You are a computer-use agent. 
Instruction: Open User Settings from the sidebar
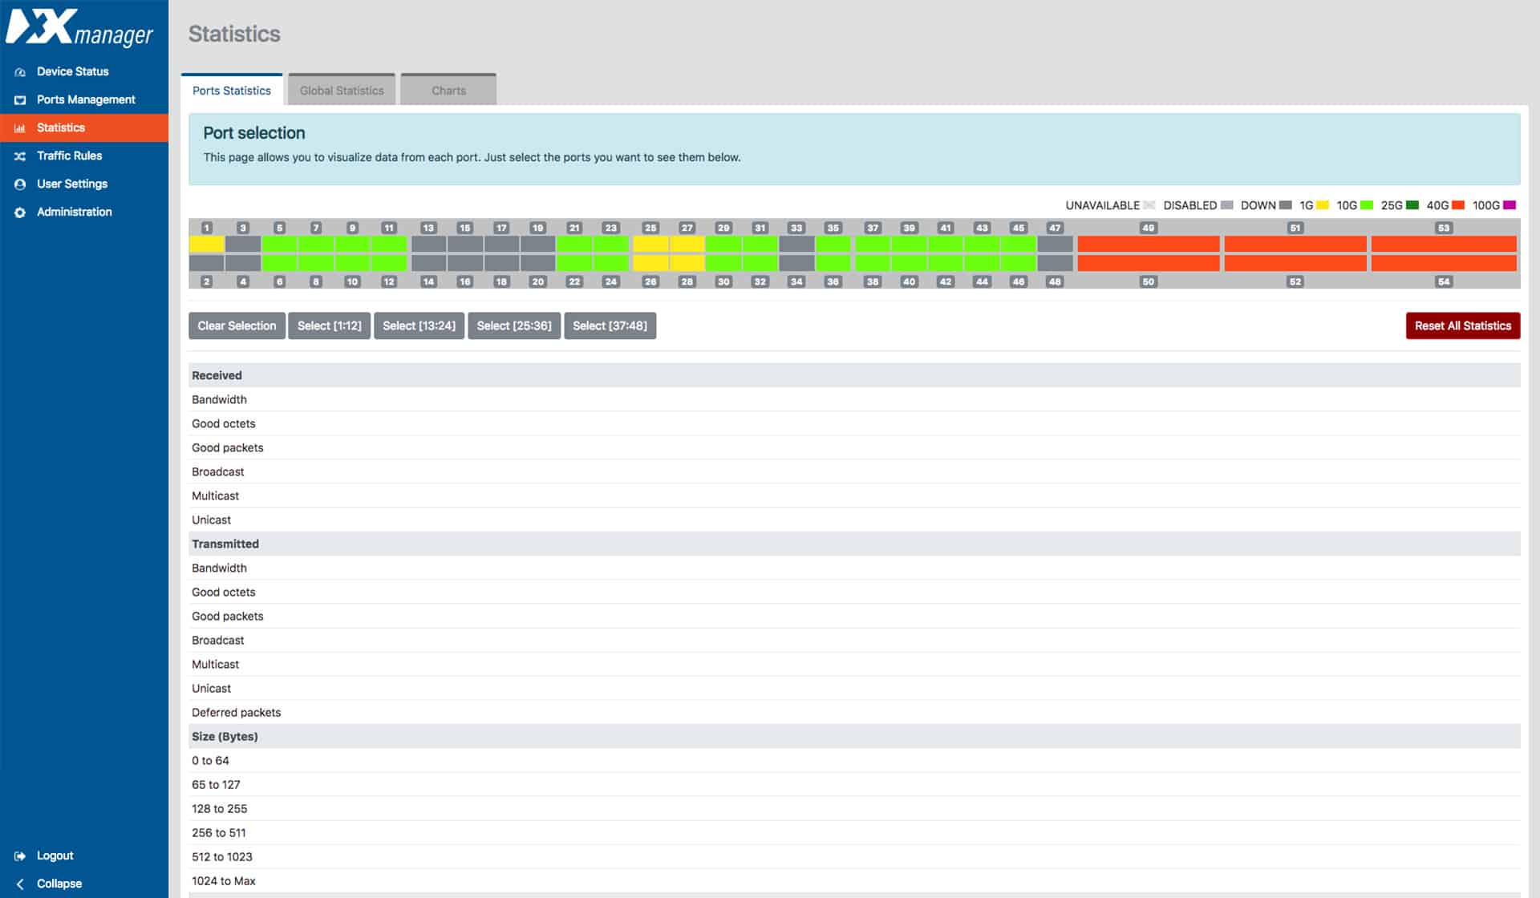tap(71, 184)
